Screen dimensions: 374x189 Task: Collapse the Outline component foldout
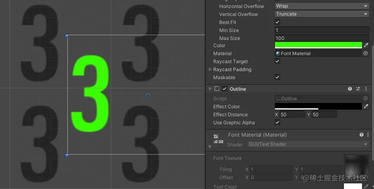(210, 89)
